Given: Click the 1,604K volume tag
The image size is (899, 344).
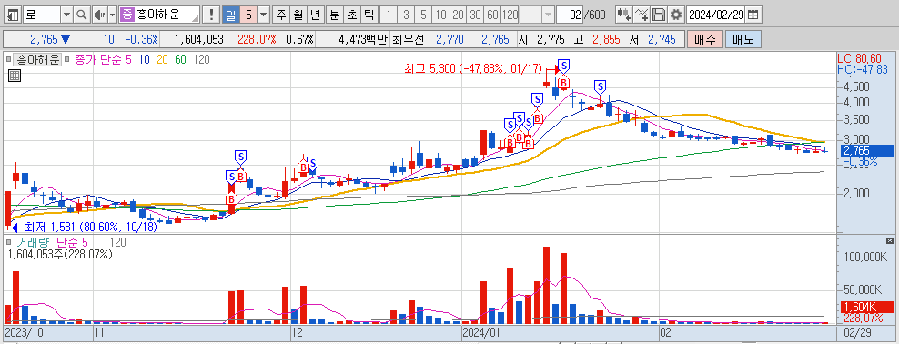Looking at the screenshot, I should pos(866,308).
